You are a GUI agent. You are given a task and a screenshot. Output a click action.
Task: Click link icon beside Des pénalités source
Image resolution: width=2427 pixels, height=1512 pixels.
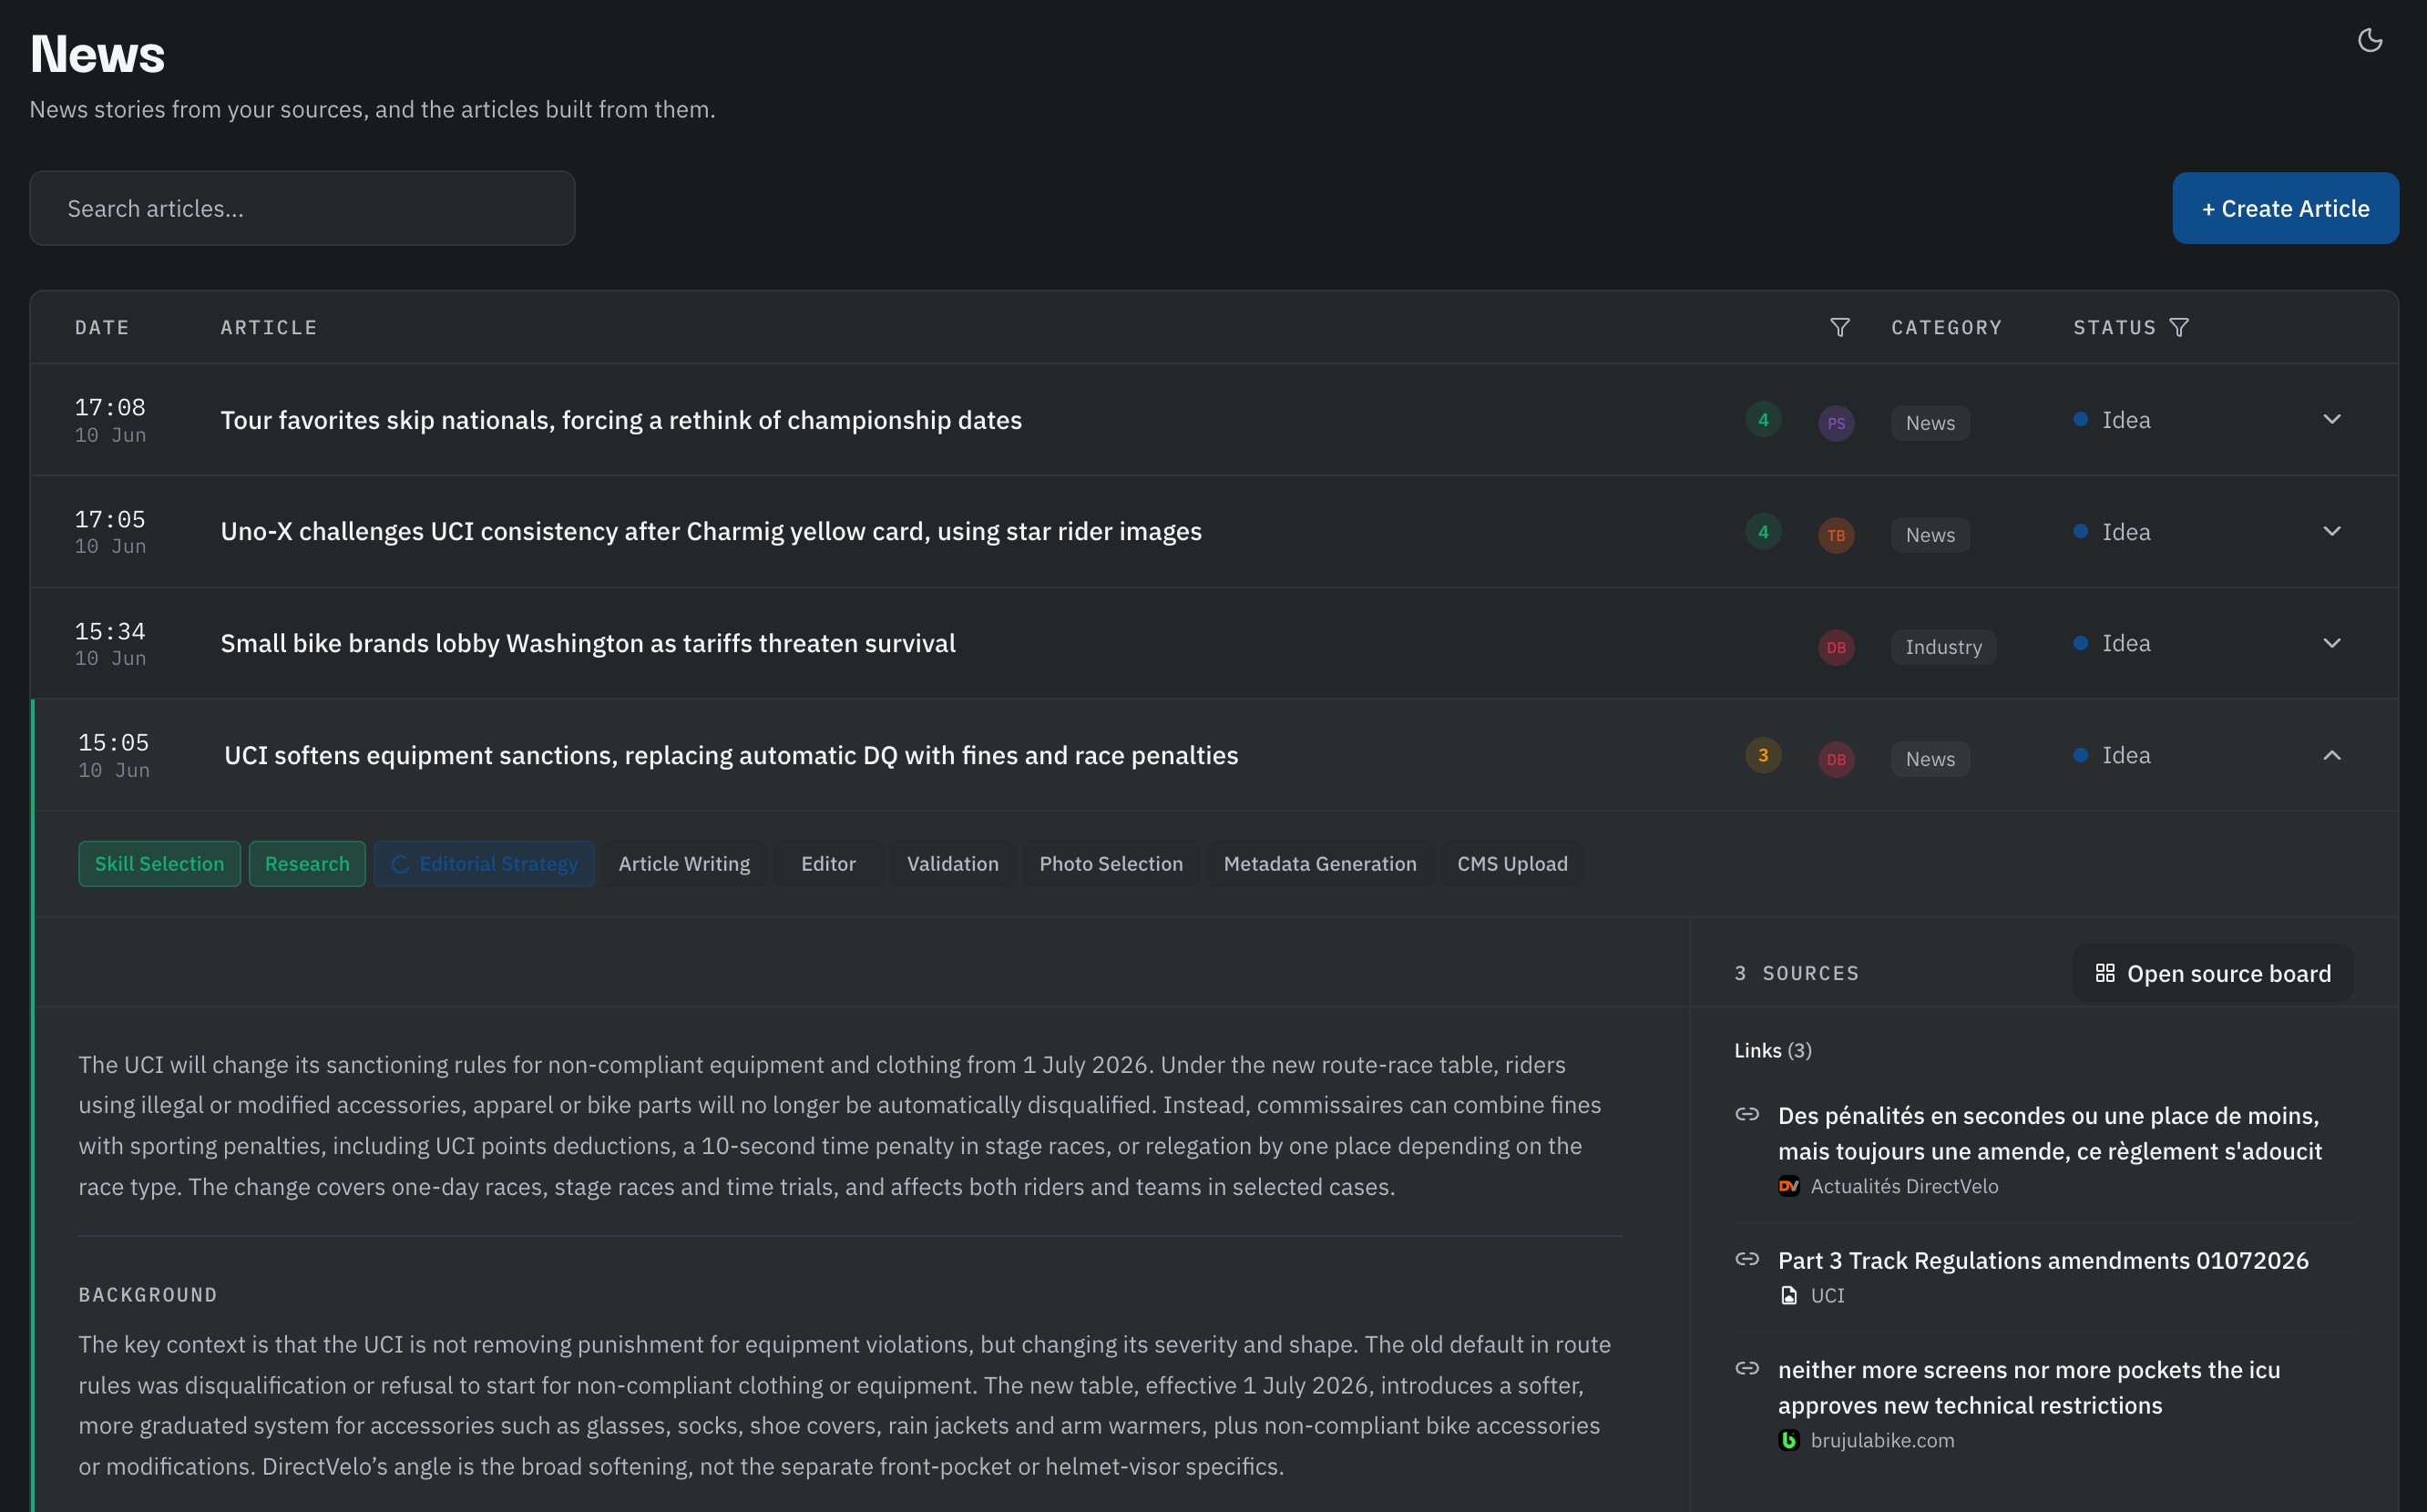click(x=1747, y=1114)
